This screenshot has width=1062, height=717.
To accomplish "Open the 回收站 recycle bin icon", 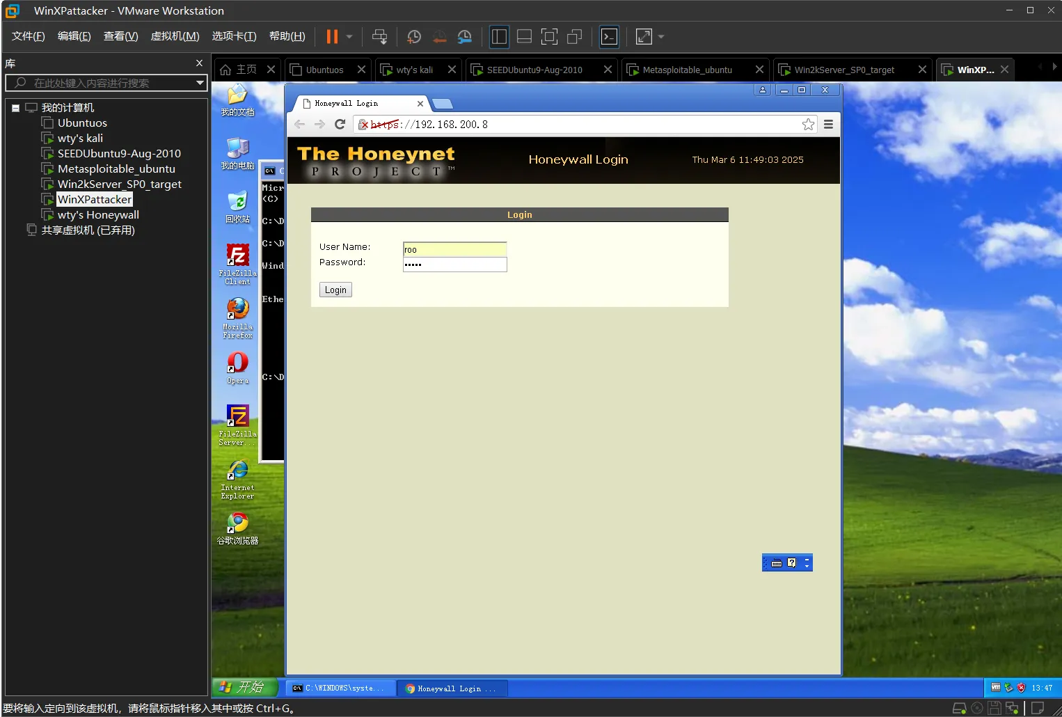I will (237, 207).
